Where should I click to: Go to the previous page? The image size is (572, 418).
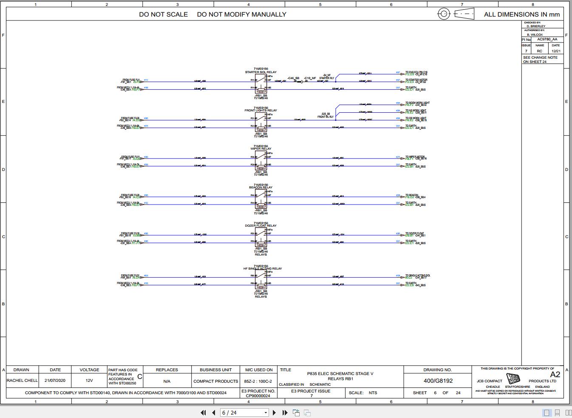[x=214, y=412]
